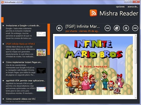Click the MishraReader title bar app icon
141x105 pixels.
tap(2, 2)
